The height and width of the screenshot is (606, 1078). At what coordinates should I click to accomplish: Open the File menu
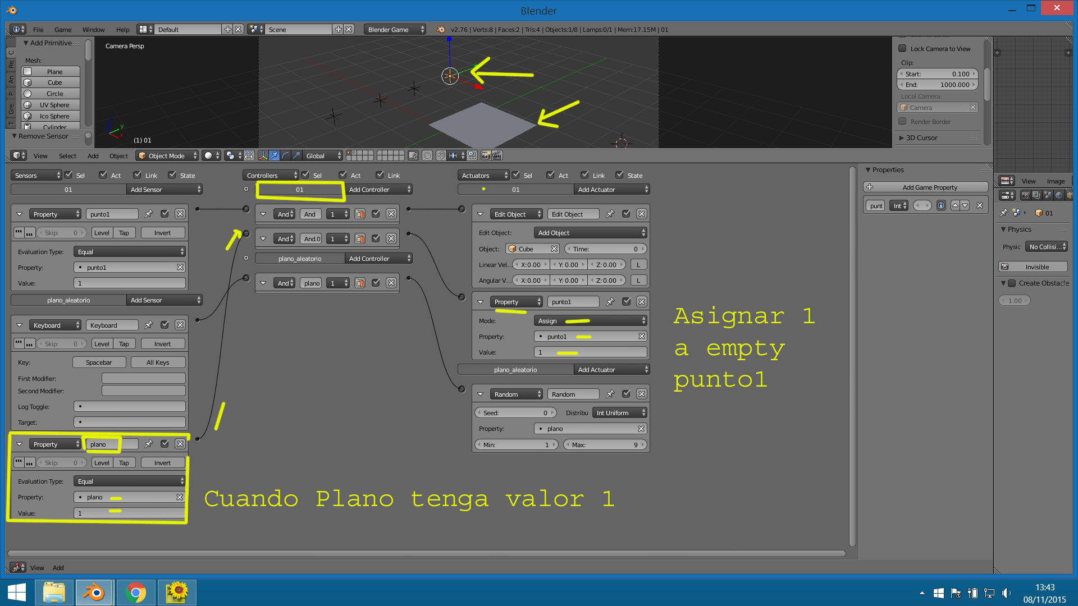(x=38, y=29)
